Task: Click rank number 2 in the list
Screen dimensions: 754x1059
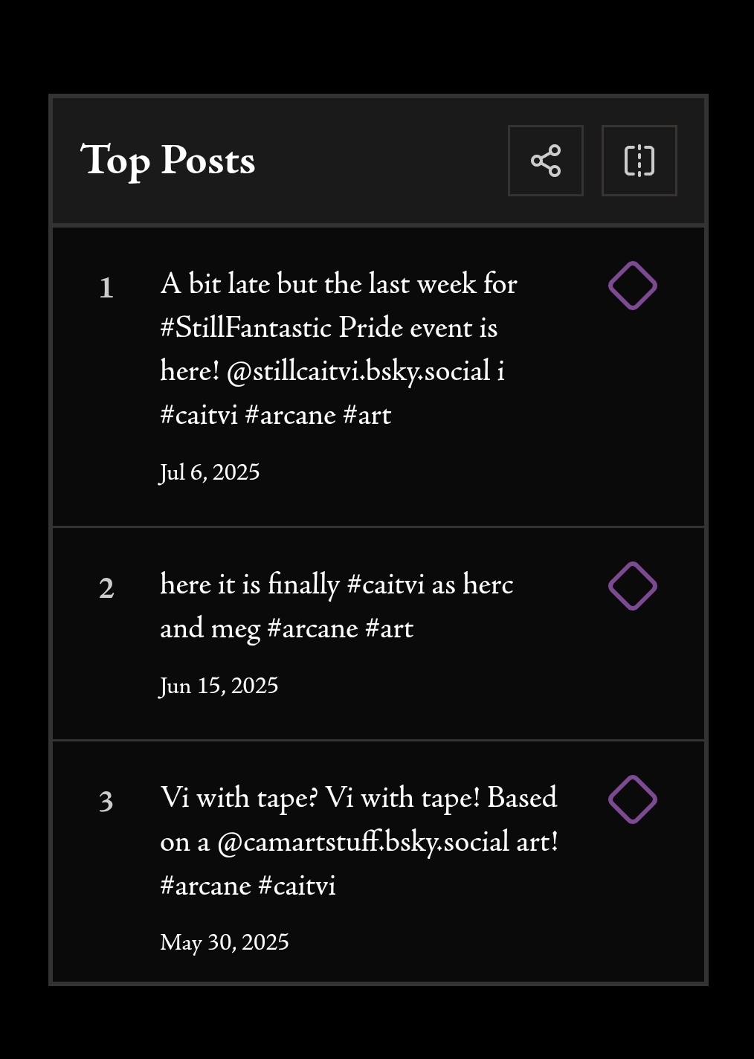Action: (106, 588)
